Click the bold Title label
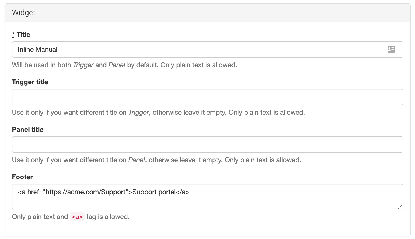The width and height of the screenshot is (415, 239). click(23, 35)
